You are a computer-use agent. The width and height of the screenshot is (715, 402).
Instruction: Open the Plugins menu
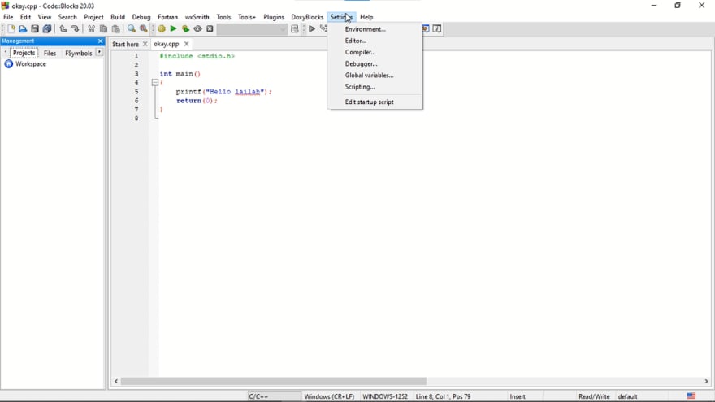pyautogui.click(x=274, y=17)
